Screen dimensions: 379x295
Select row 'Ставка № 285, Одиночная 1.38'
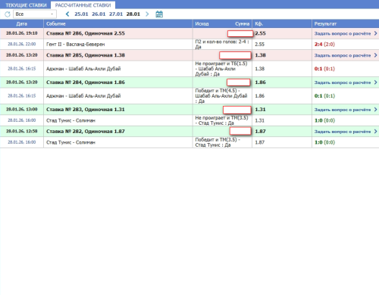[189, 55]
